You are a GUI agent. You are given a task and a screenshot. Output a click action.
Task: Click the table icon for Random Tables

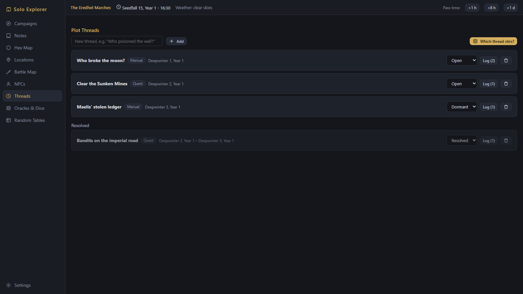pyautogui.click(x=8, y=120)
